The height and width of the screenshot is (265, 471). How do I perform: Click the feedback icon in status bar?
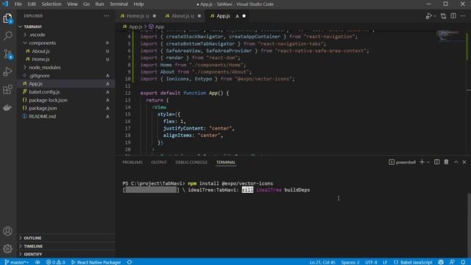tap(452, 262)
